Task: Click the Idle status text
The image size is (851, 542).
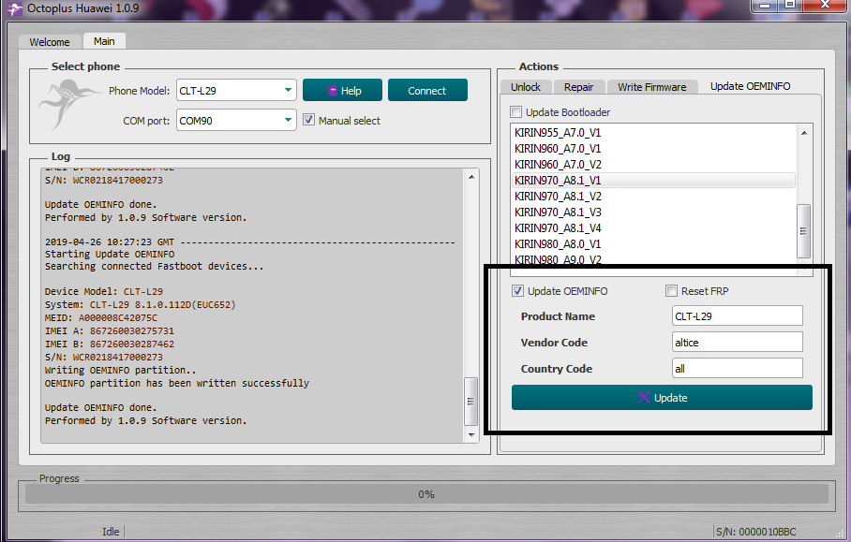Action: pos(111,532)
